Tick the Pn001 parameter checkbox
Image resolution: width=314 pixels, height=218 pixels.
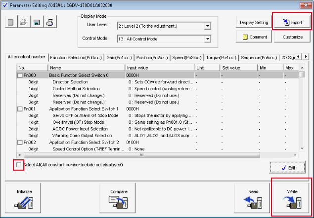[20, 109]
